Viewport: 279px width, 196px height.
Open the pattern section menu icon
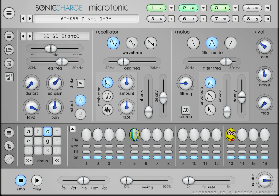pos(9,133)
